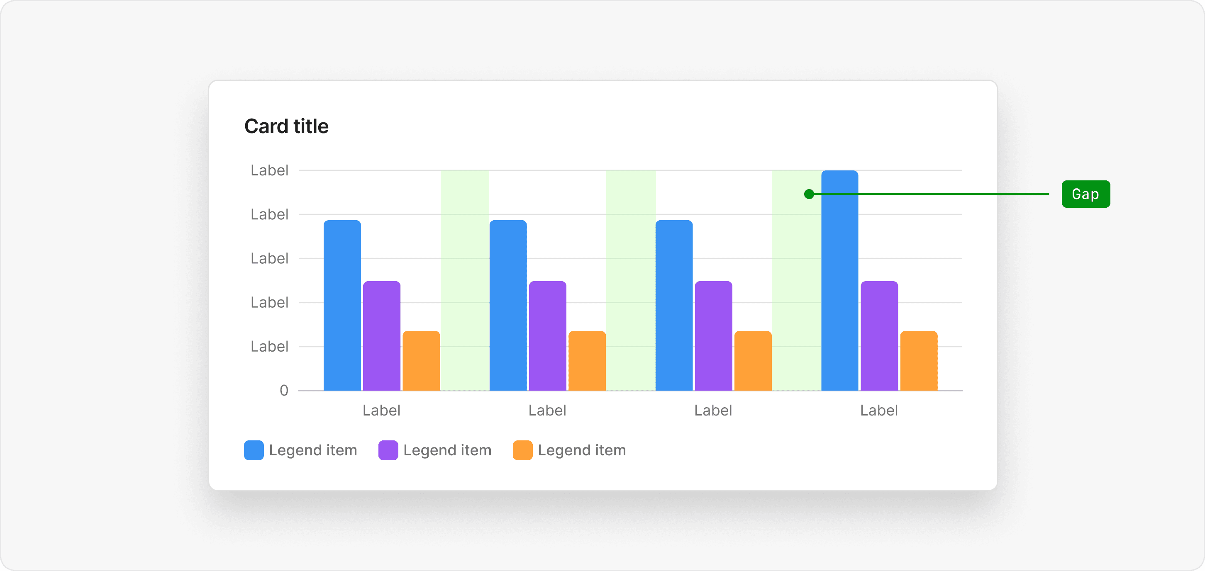Select the orange bar in first group
The image size is (1205, 571).
[x=421, y=361]
